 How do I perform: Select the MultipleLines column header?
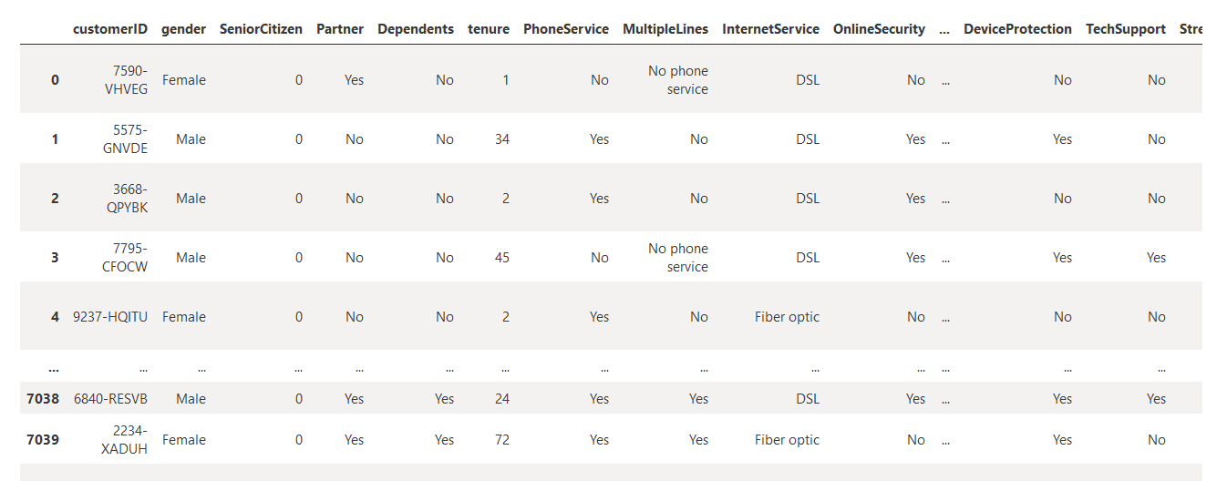665,29
